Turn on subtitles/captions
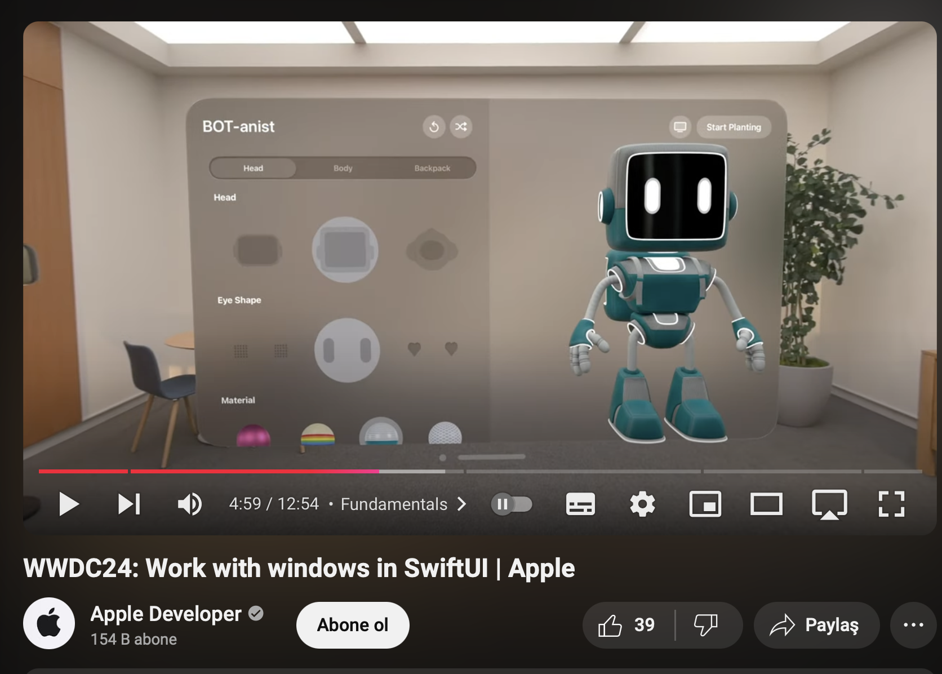942x674 pixels. (580, 504)
